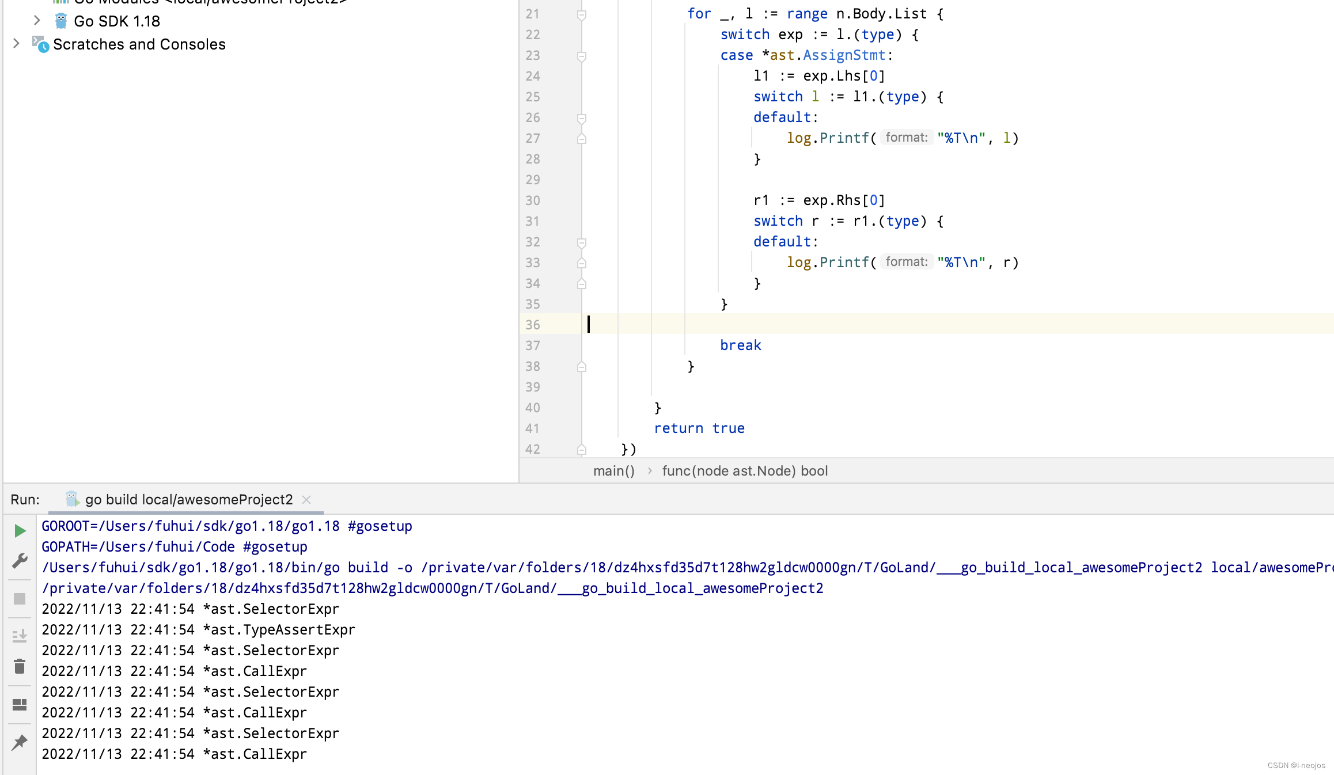Toggle fold marker at line 21

(x=582, y=14)
